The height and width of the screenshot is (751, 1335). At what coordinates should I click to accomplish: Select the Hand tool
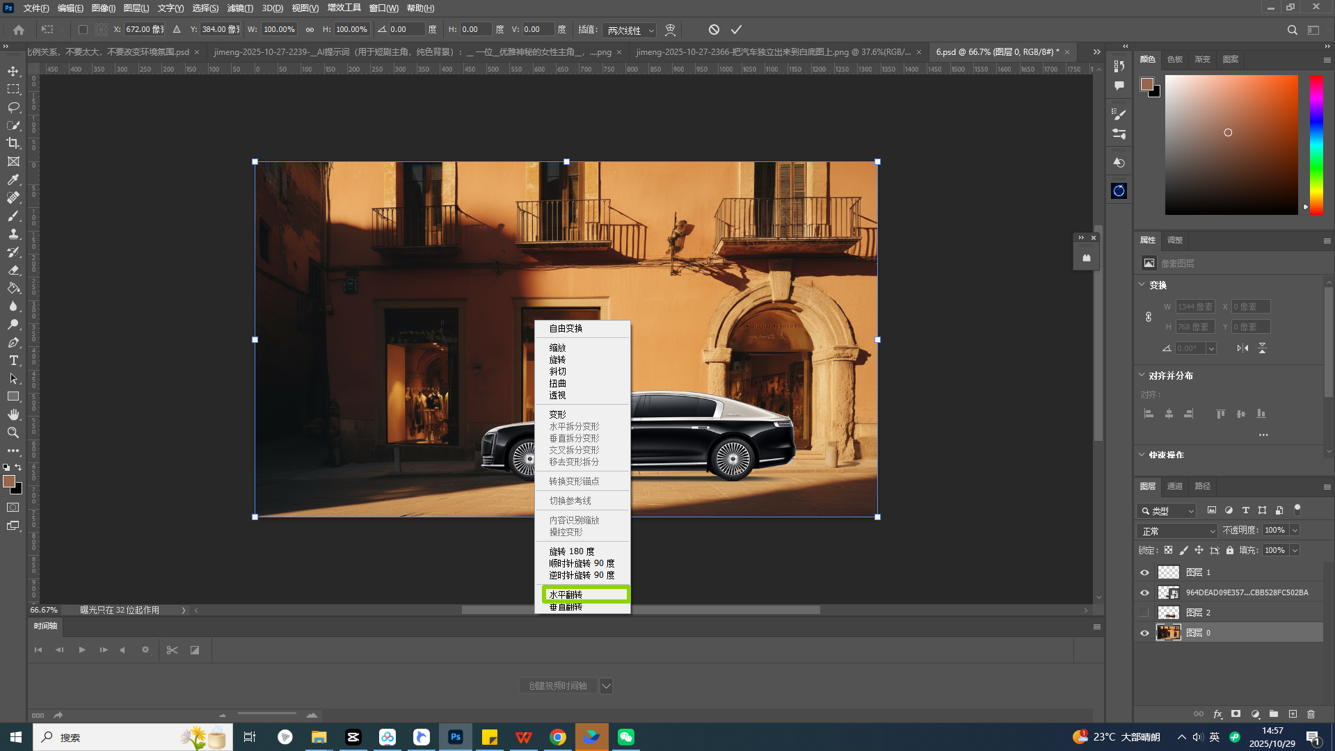coord(13,414)
